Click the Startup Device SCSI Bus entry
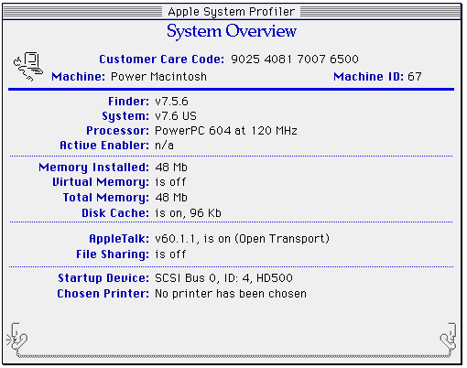The width and height of the screenshot is (467, 368). [223, 278]
